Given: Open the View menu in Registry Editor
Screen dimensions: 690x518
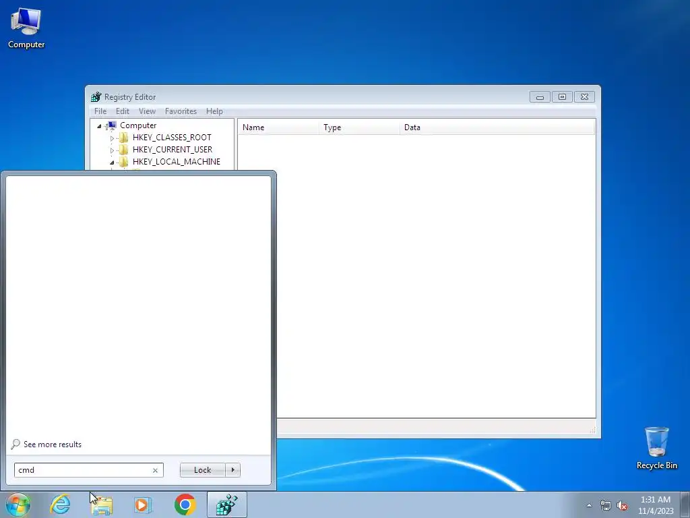Looking at the screenshot, I should (147, 111).
